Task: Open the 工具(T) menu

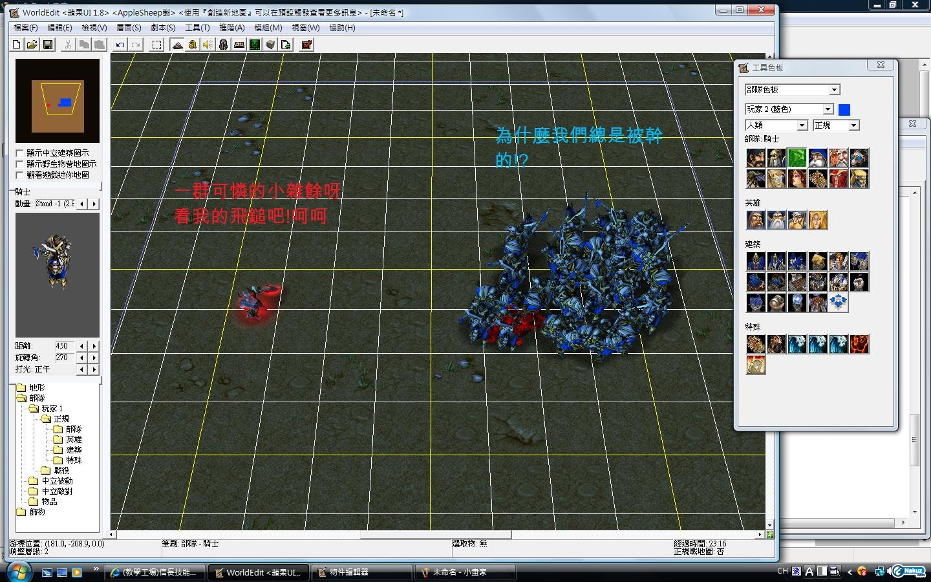Action: (x=197, y=28)
